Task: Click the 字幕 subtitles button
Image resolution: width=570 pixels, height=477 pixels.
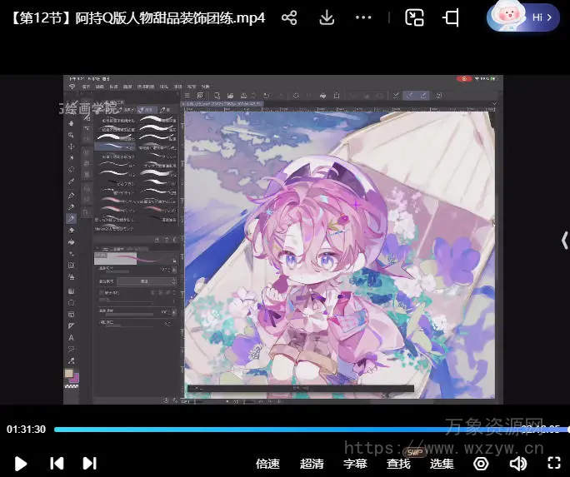Action: (x=355, y=464)
